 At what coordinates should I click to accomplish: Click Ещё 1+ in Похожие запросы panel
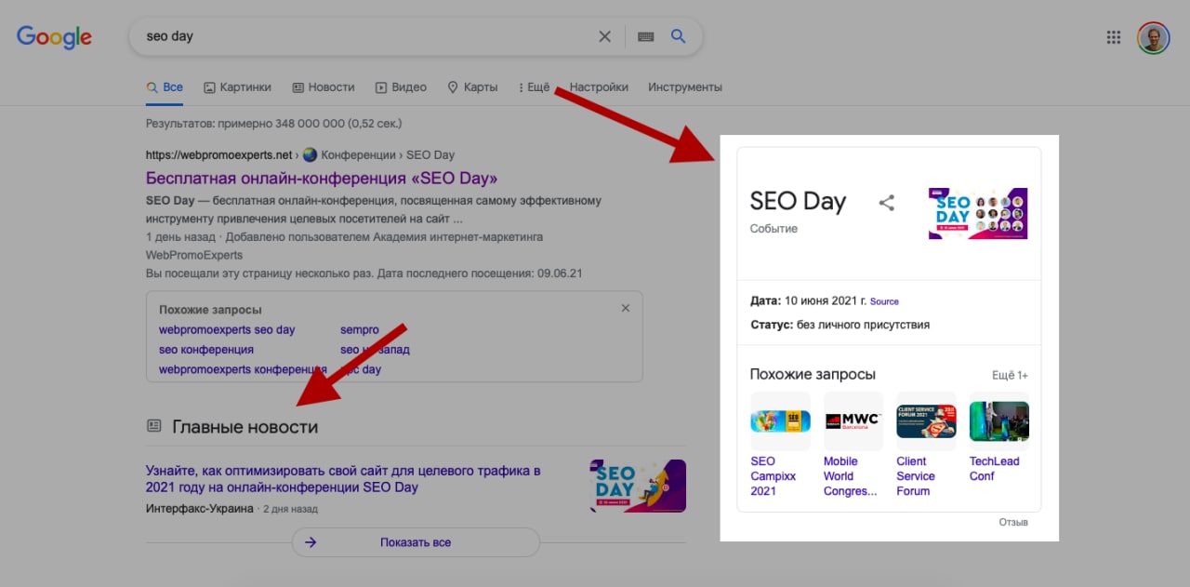[1010, 376]
